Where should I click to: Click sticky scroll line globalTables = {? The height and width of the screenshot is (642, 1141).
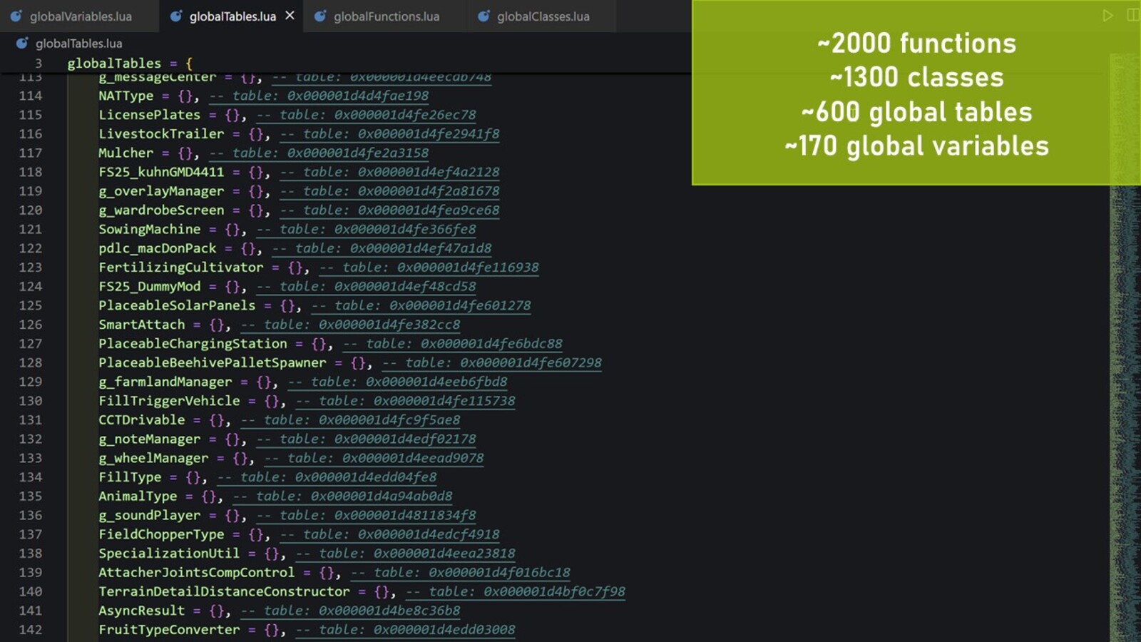point(129,63)
